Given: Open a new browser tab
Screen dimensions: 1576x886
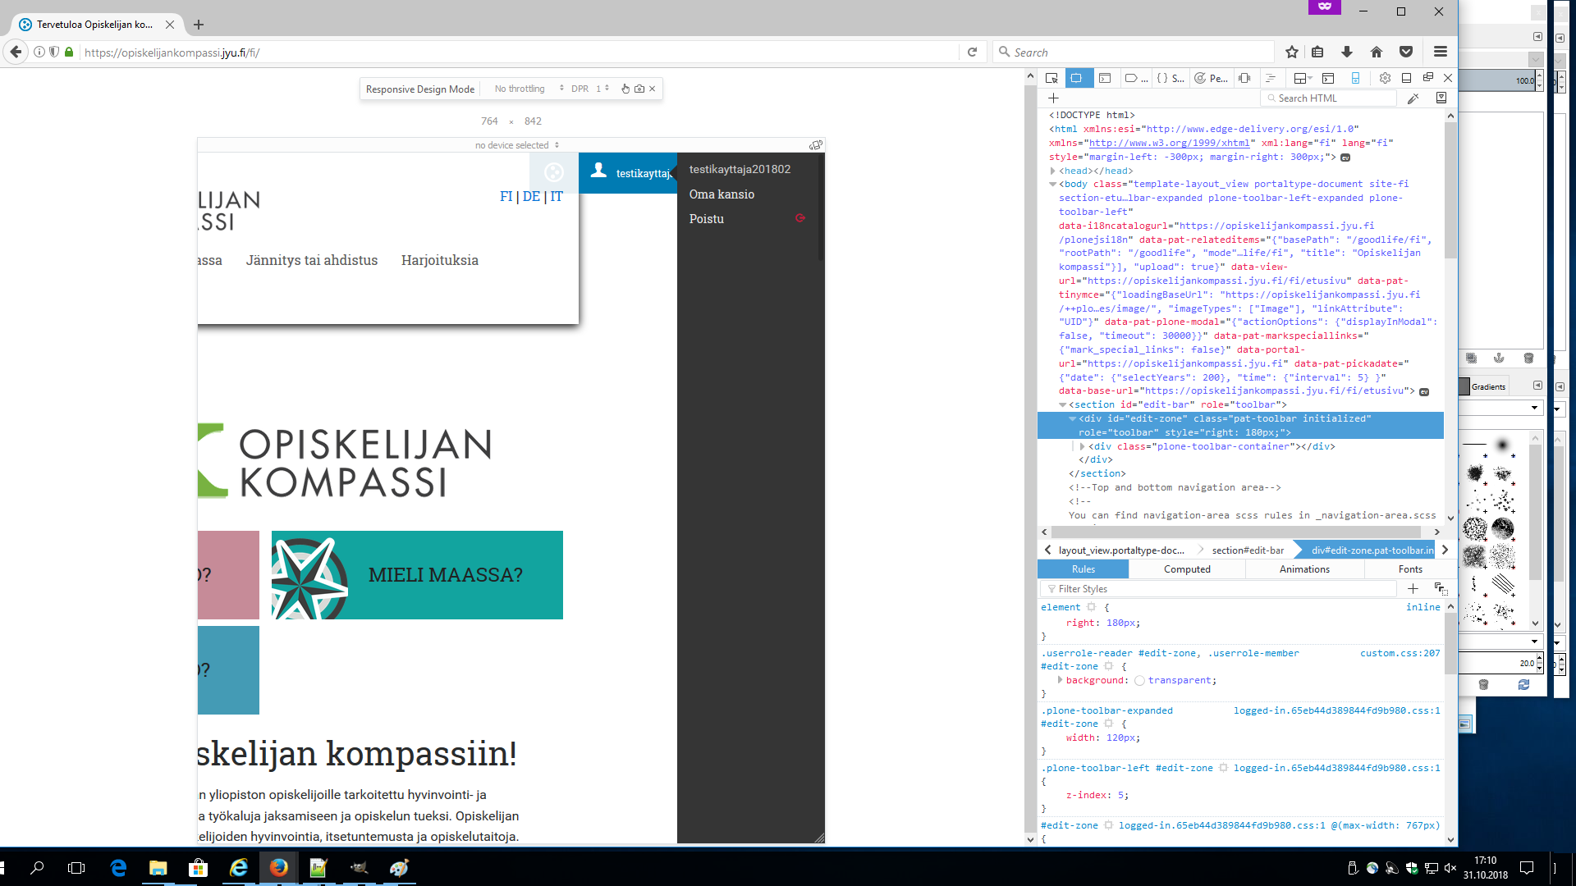Looking at the screenshot, I should tap(199, 25).
